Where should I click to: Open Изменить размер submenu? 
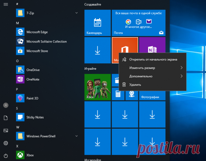(152, 68)
